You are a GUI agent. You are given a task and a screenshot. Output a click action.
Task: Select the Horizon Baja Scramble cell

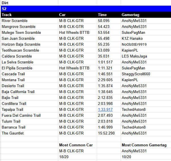29,44
